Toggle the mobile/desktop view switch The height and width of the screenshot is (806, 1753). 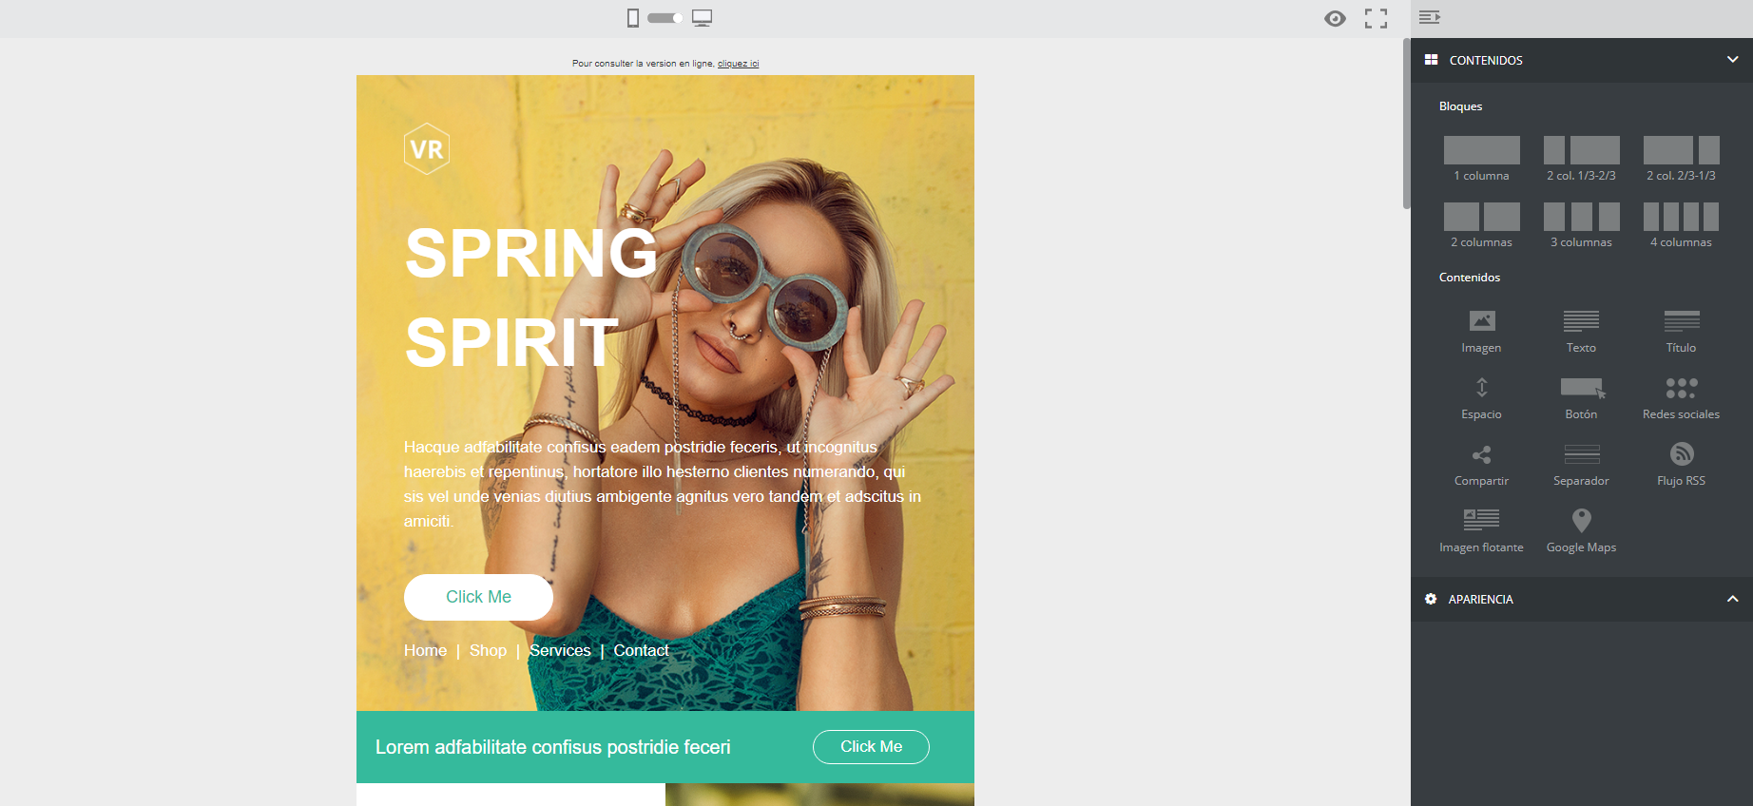pos(665,17)
